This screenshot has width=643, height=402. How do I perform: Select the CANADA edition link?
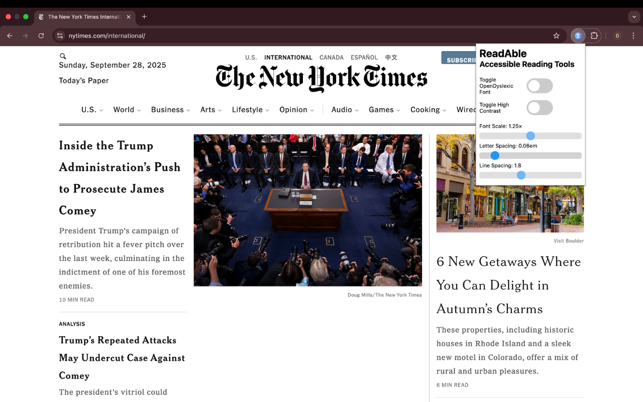(332, 57)
